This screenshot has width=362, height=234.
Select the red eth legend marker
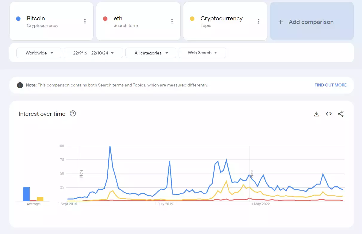tap(106, 19)
